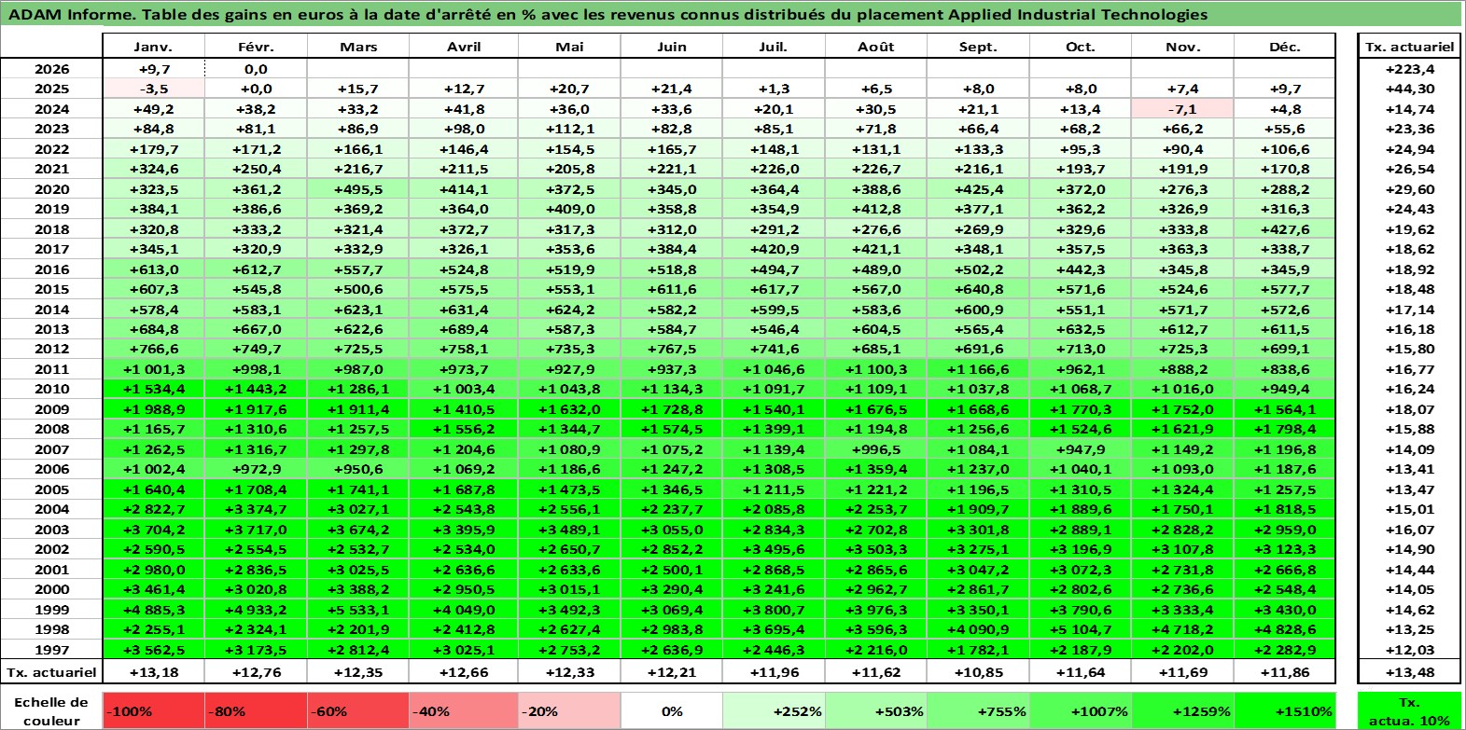The width and height of the screenshot is (1466, 730).
Task: Click the +252% light green swatch
Action: 774,710
